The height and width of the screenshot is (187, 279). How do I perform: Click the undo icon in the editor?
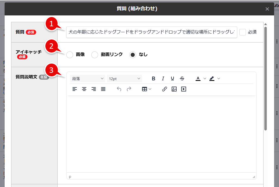click(x=119, y=89)
